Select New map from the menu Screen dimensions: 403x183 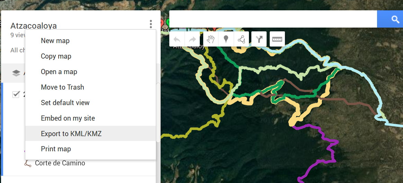click(55, 41)
